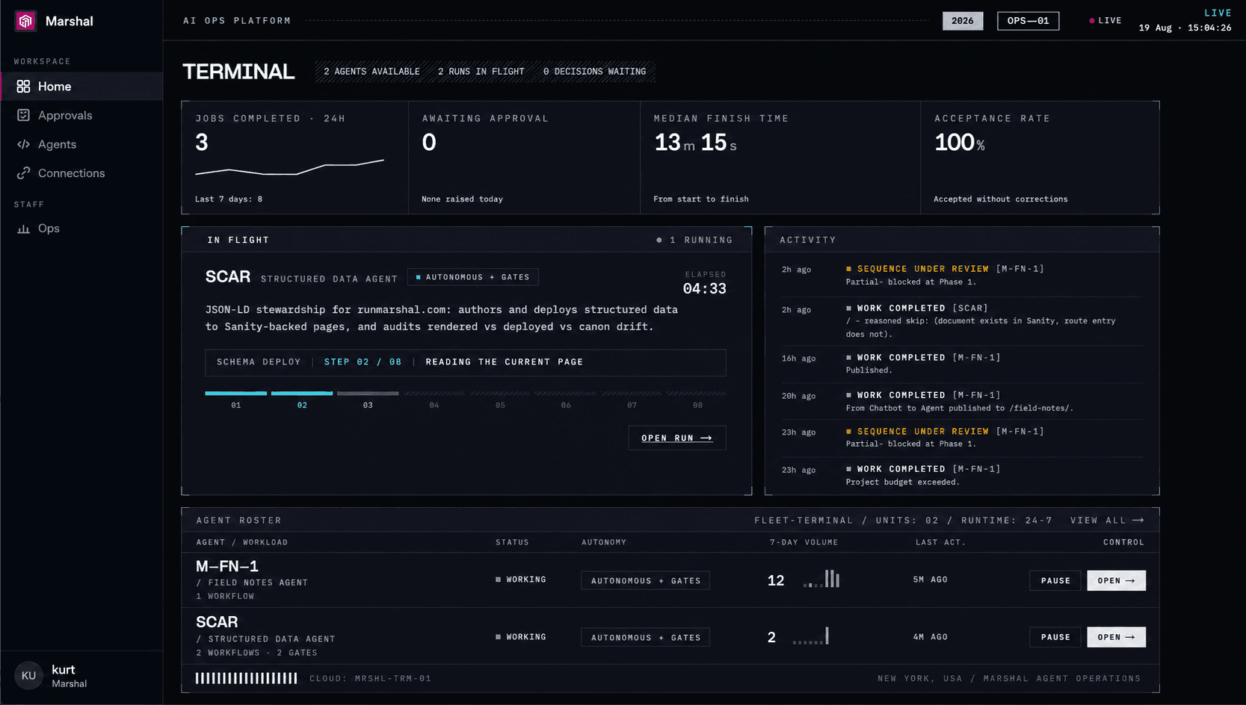Click the 2026 year badge

pos(963,21)
